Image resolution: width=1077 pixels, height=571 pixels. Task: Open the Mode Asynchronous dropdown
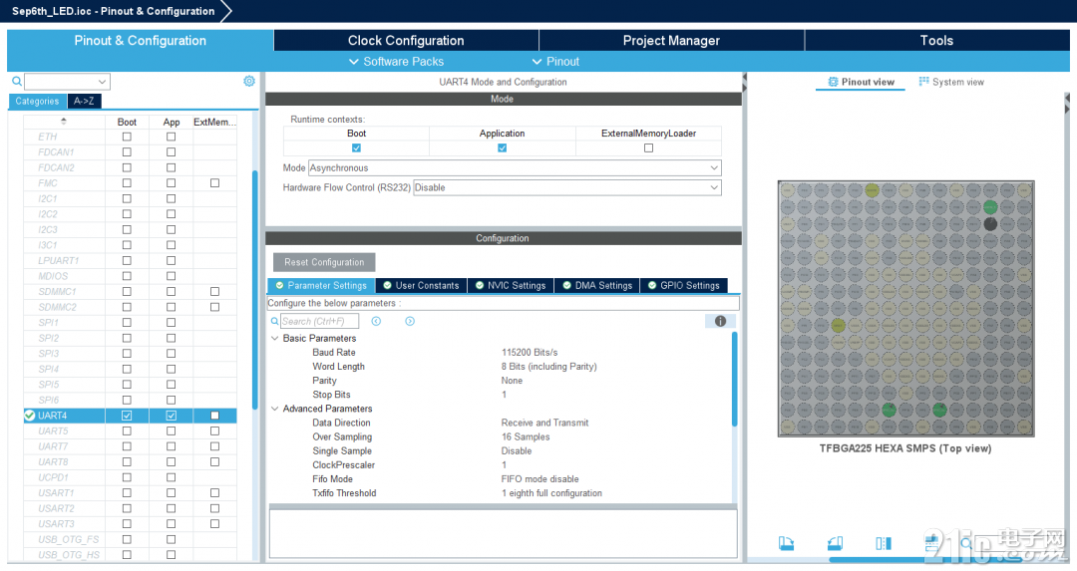pos(515,167)
